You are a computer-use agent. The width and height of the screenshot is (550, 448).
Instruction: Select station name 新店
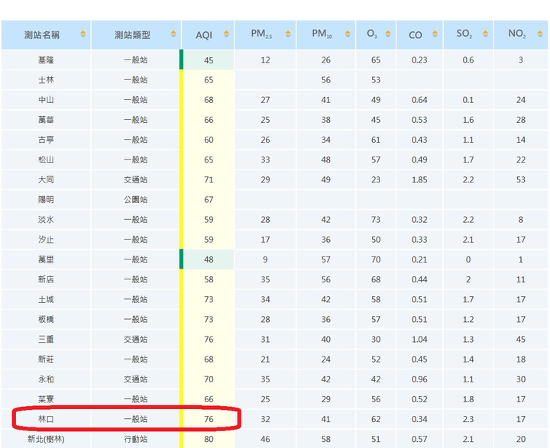[x=46, y=279]
